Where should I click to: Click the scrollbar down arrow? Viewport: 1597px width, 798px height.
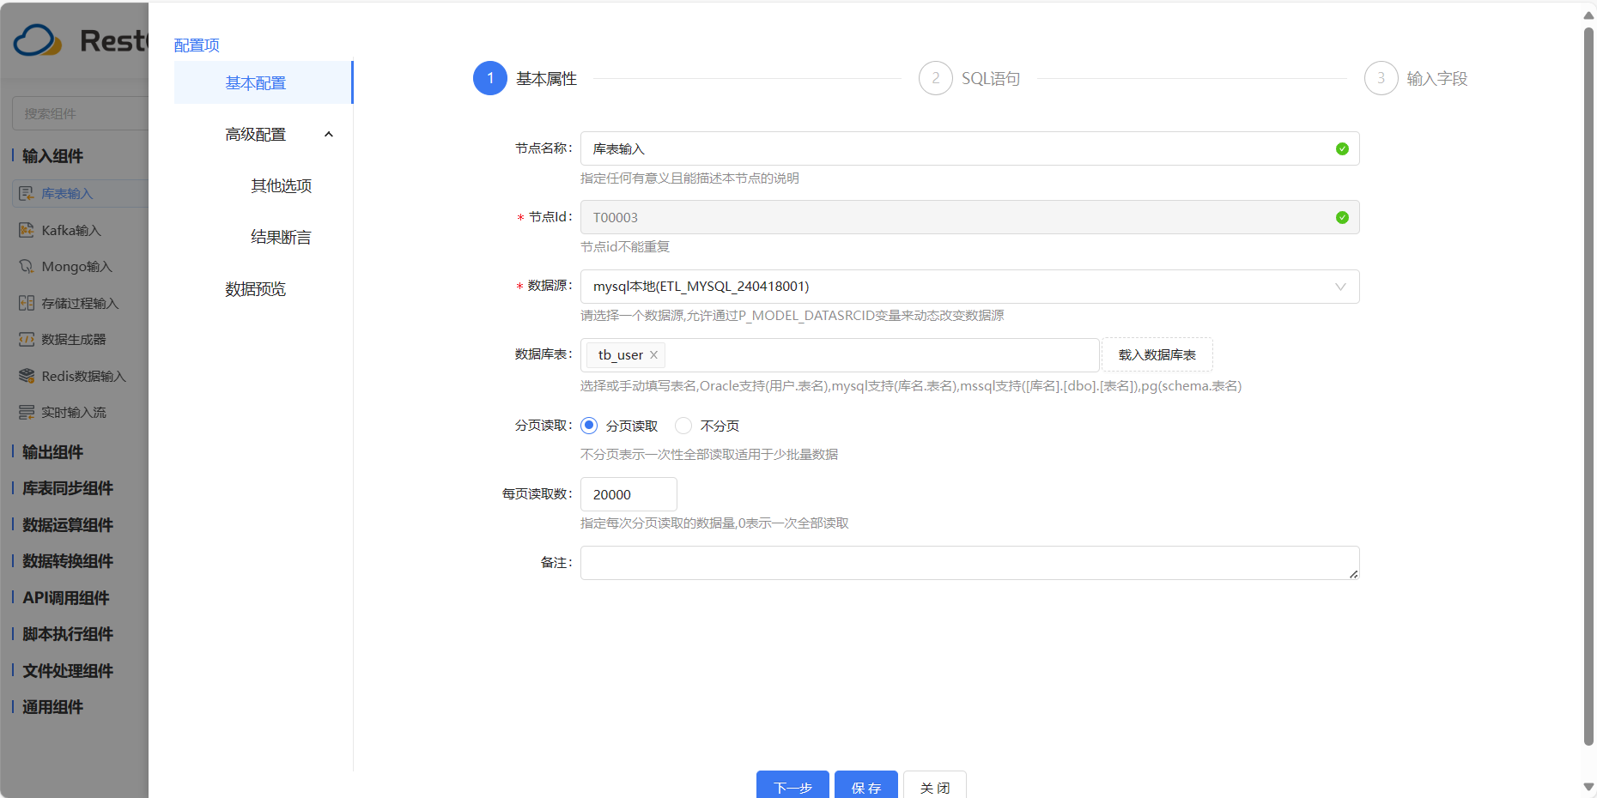1589,786
